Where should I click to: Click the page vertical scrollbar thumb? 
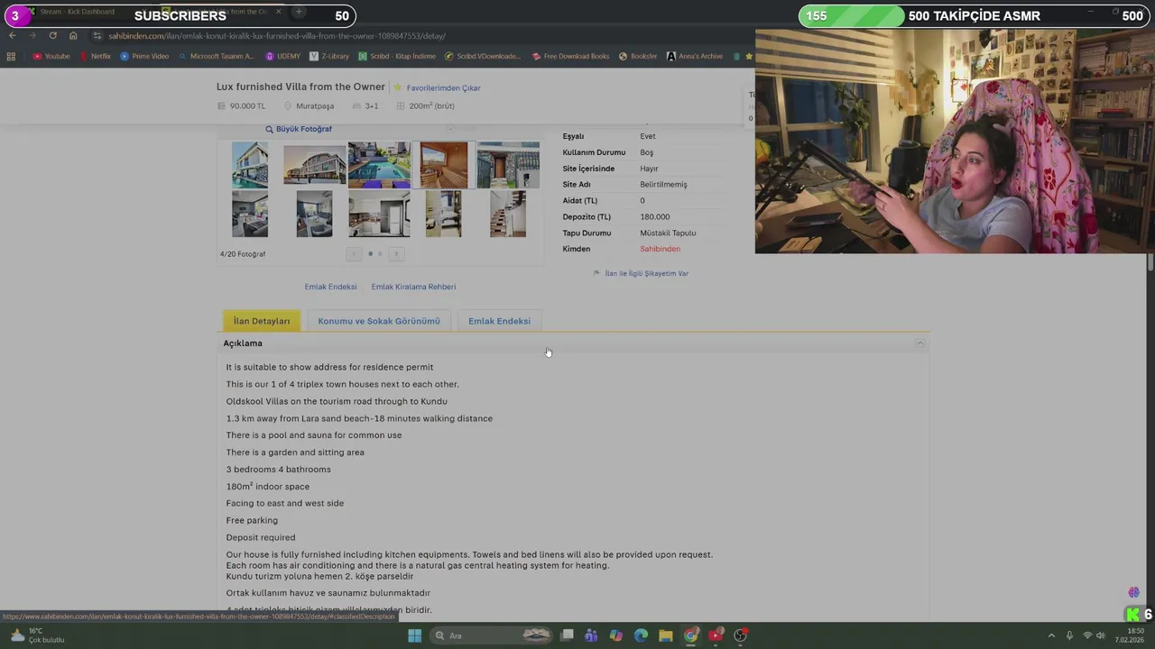(x=1150, y=262)
